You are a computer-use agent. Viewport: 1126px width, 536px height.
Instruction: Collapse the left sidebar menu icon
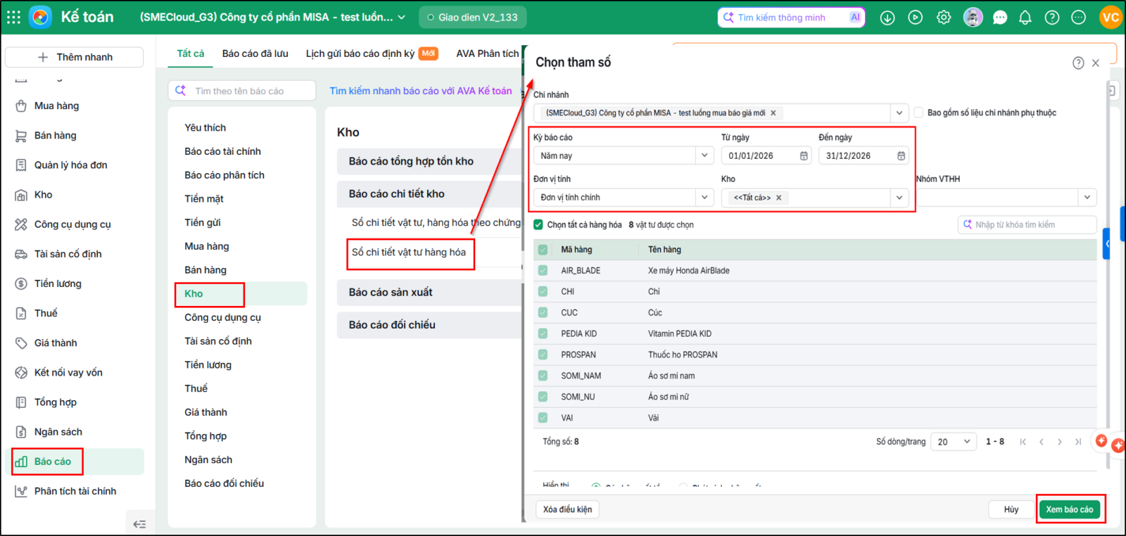[139, 524]
